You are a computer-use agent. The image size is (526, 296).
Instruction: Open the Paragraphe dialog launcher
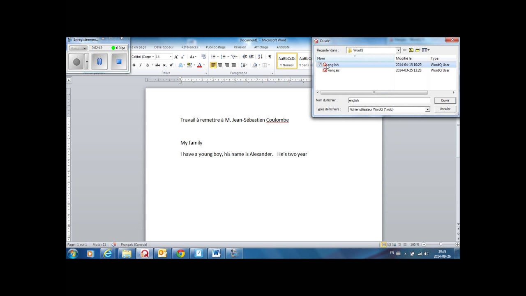pyautogui.click(x=272, y=73)
